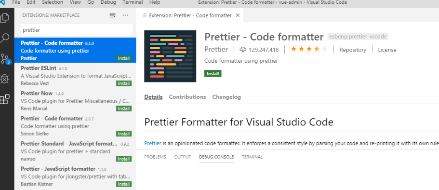Viewport: 439px width, 190px height.
Task: Click the 'Prettier - Code formatter' page title
Action: 264,37
